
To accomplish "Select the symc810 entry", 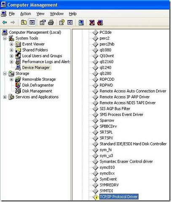I will coord(107,167).
